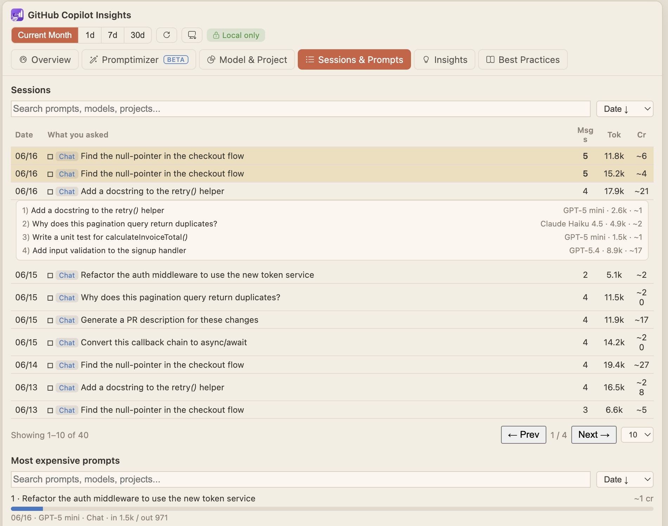Image resolution: width=668 pixels, height=526 pixels.
Task: Toggle square box on 06/14 null-pointer row
Action: [x=50, y=365]
